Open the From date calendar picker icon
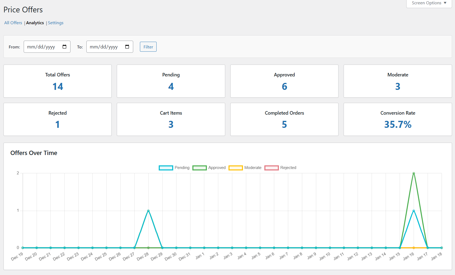 coord(64,47)
